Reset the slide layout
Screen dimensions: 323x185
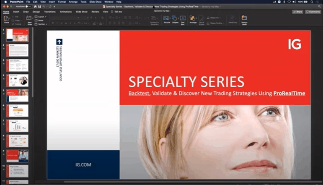39,21
